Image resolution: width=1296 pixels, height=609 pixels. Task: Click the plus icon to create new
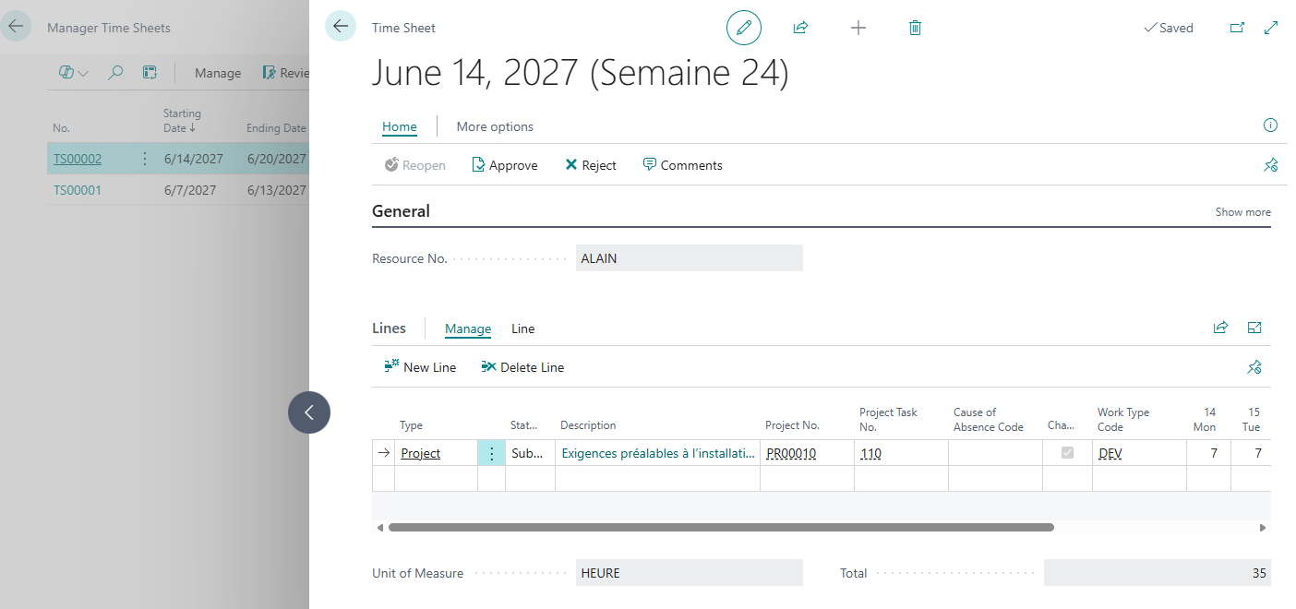858,28
